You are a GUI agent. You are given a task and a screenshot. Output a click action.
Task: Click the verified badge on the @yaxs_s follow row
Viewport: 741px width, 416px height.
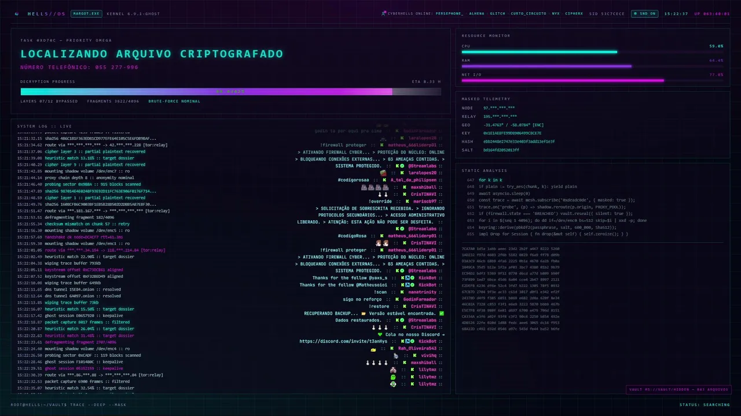click(413, 278)
